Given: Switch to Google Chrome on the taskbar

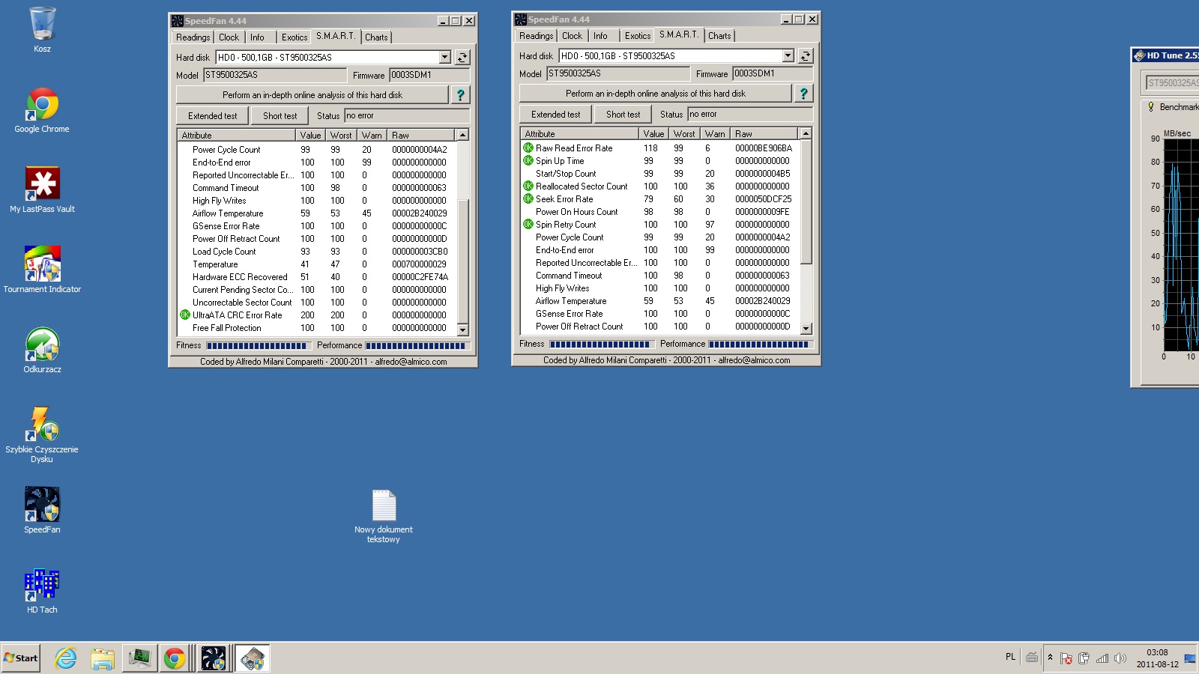Looking at the screenshot, I should click(x=175, y=658).
